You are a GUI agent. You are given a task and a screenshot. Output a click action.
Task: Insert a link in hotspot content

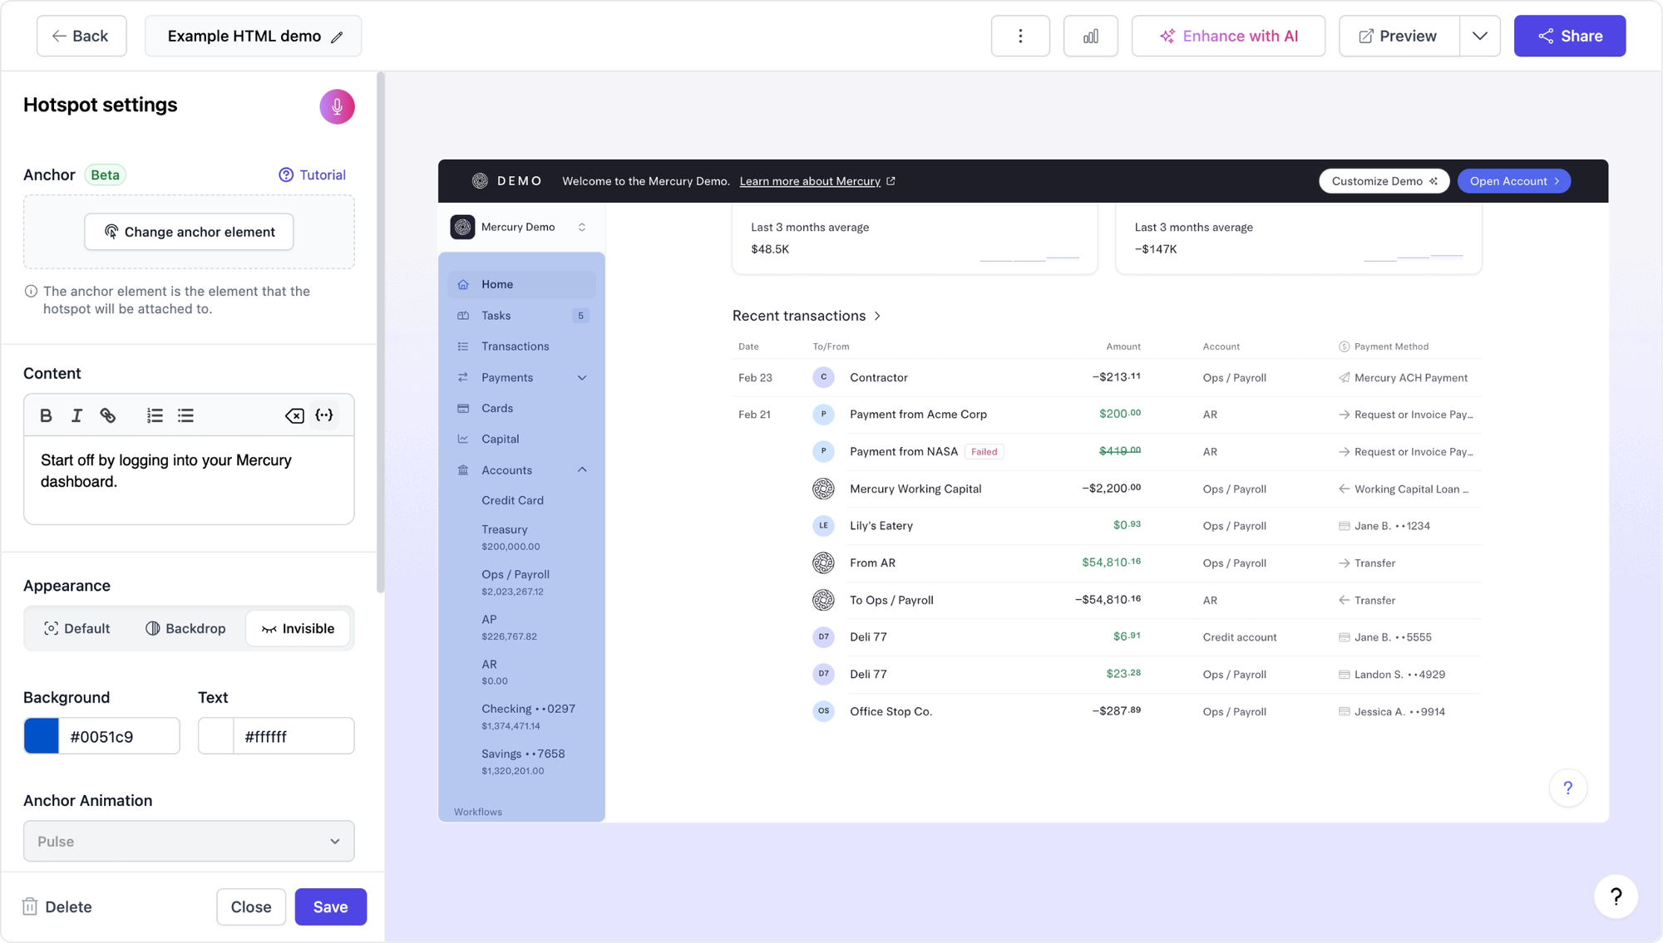pos(108,415)
